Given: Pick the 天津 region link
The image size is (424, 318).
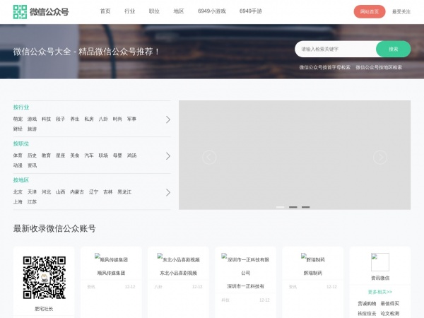Looking at the screenshot, I should pos(32,192).
